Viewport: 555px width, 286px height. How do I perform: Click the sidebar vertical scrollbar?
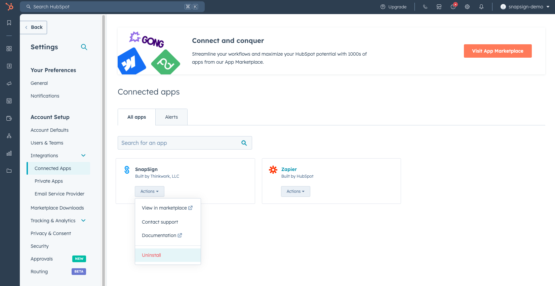click(104, 150)
